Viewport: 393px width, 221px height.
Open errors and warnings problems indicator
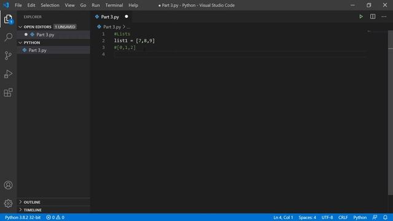(55, 217)
